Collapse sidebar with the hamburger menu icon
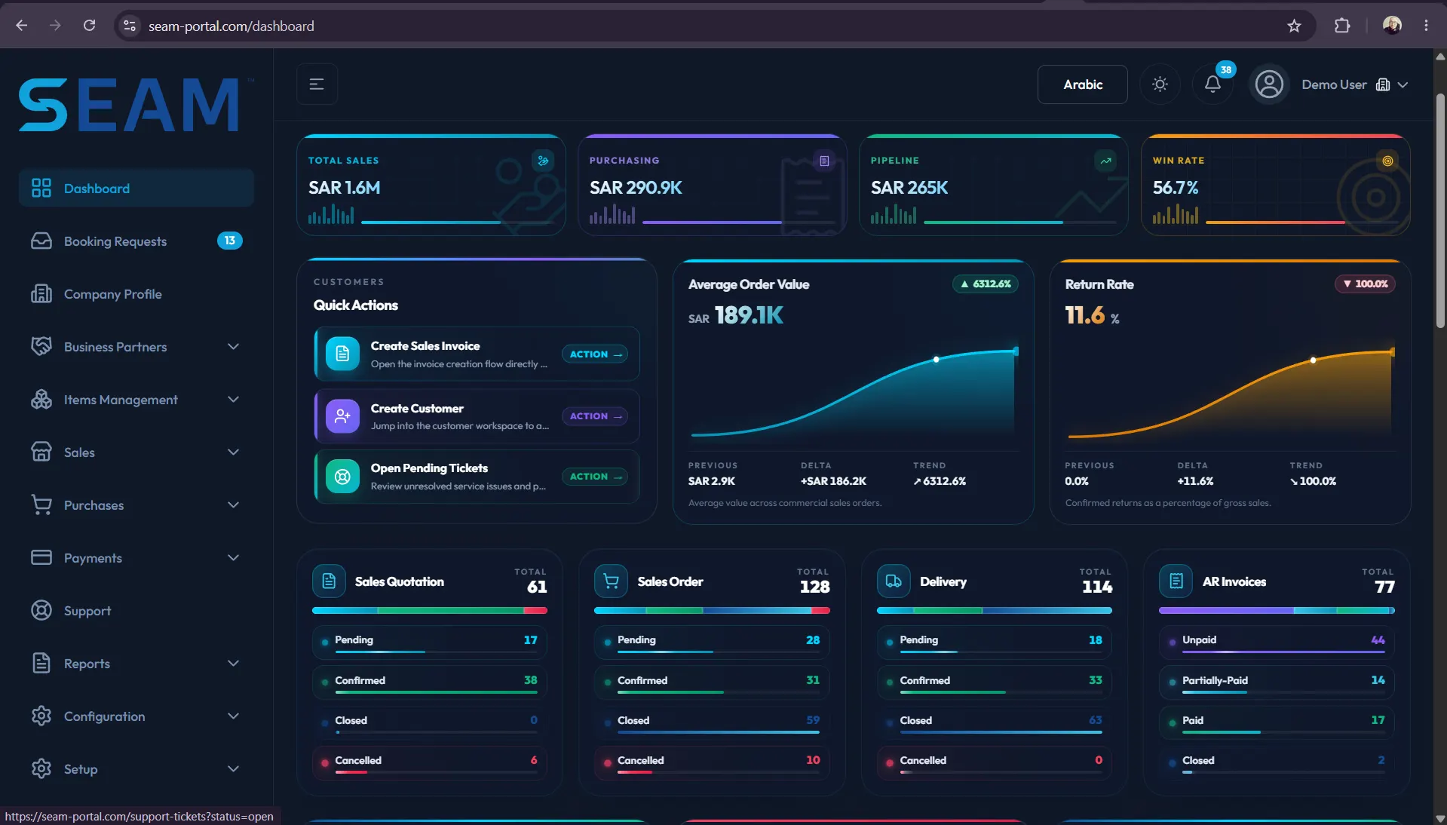 coord(317,84)
